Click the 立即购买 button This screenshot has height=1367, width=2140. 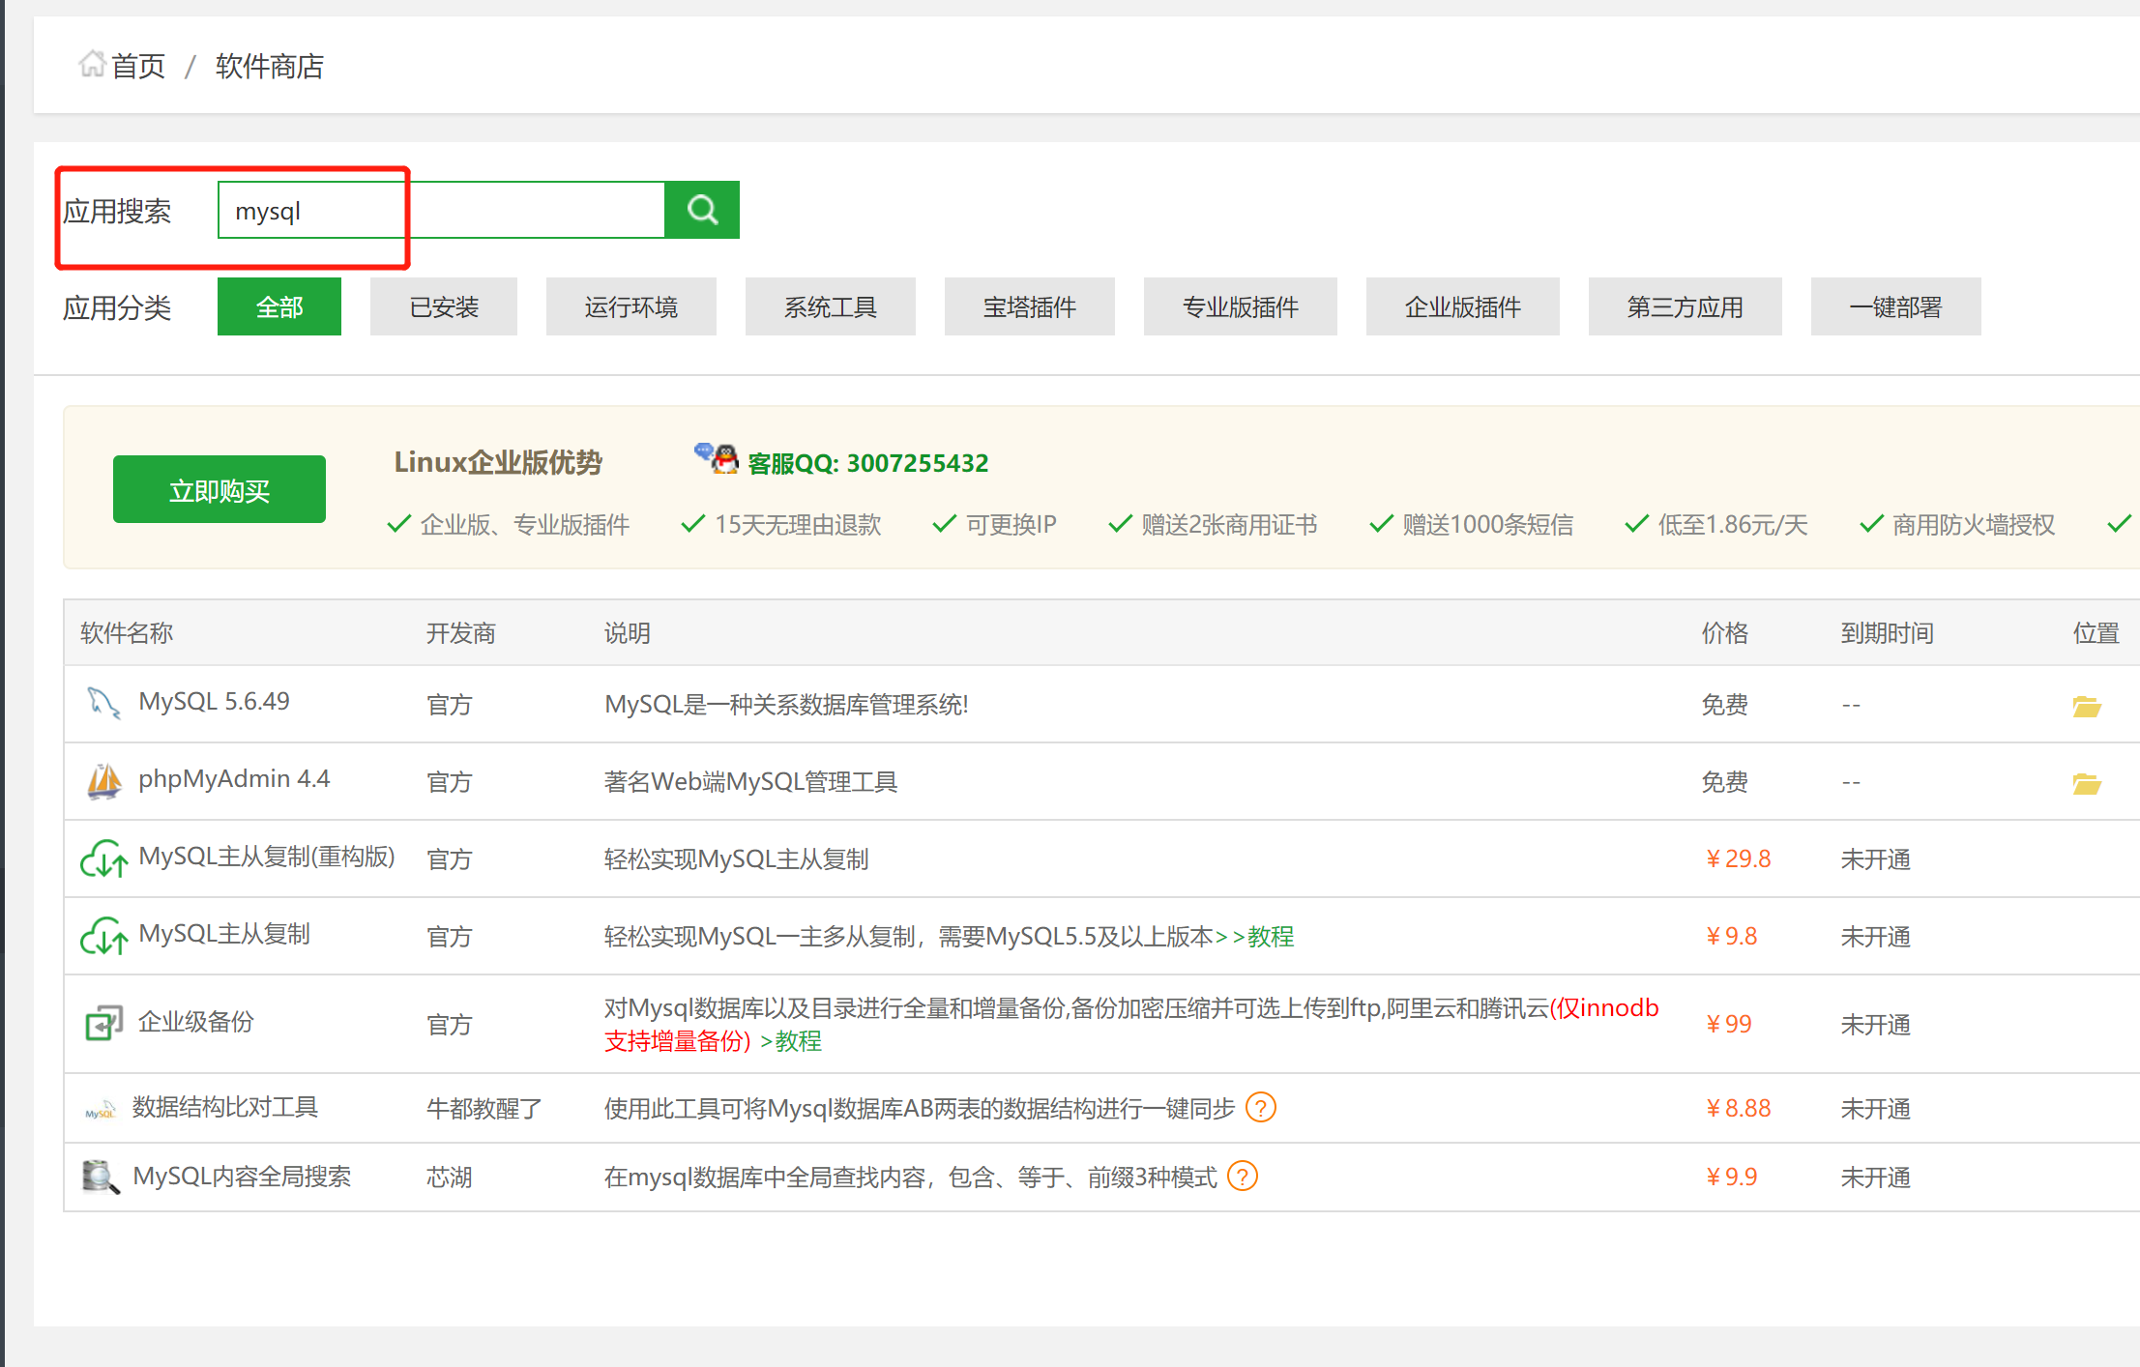click(x=220, y=489)
